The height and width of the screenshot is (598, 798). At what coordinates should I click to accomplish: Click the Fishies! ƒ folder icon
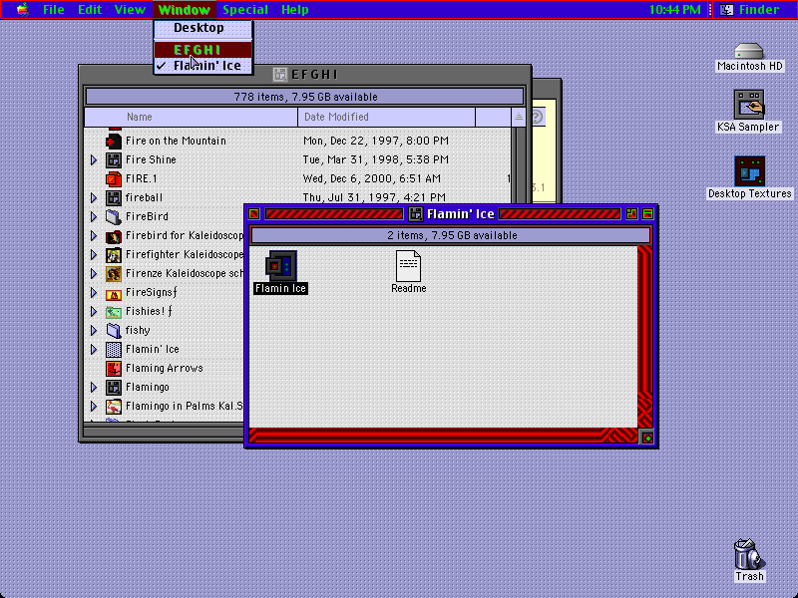click(x=114, y=311)
